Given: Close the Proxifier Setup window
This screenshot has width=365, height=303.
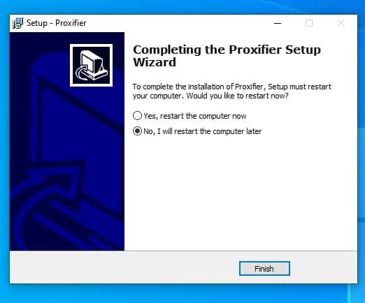Looking at the screenshot, I should coord(341,23).
